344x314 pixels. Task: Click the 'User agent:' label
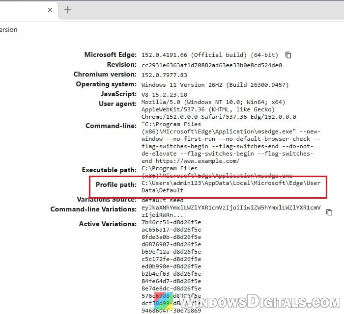pyautogui.click(x=117, y=104)
